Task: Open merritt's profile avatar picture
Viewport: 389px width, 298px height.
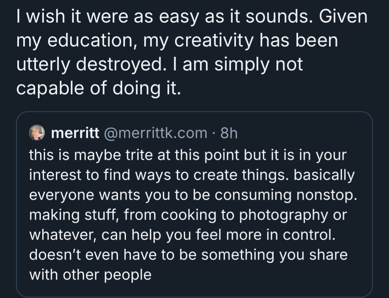Action: 37,132
